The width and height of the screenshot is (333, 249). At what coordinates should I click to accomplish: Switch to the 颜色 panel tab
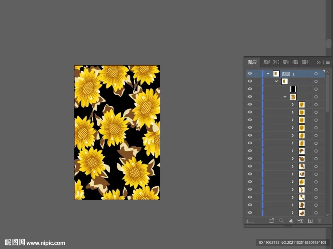[x=266, y=62]
